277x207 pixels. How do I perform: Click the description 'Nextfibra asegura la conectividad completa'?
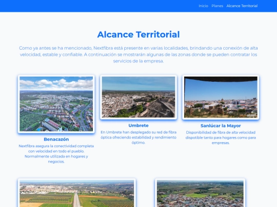click(x=56, y=154)
